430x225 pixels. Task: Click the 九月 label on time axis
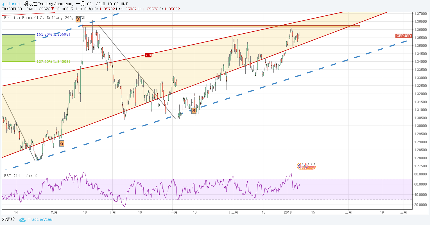click(54, 212)
